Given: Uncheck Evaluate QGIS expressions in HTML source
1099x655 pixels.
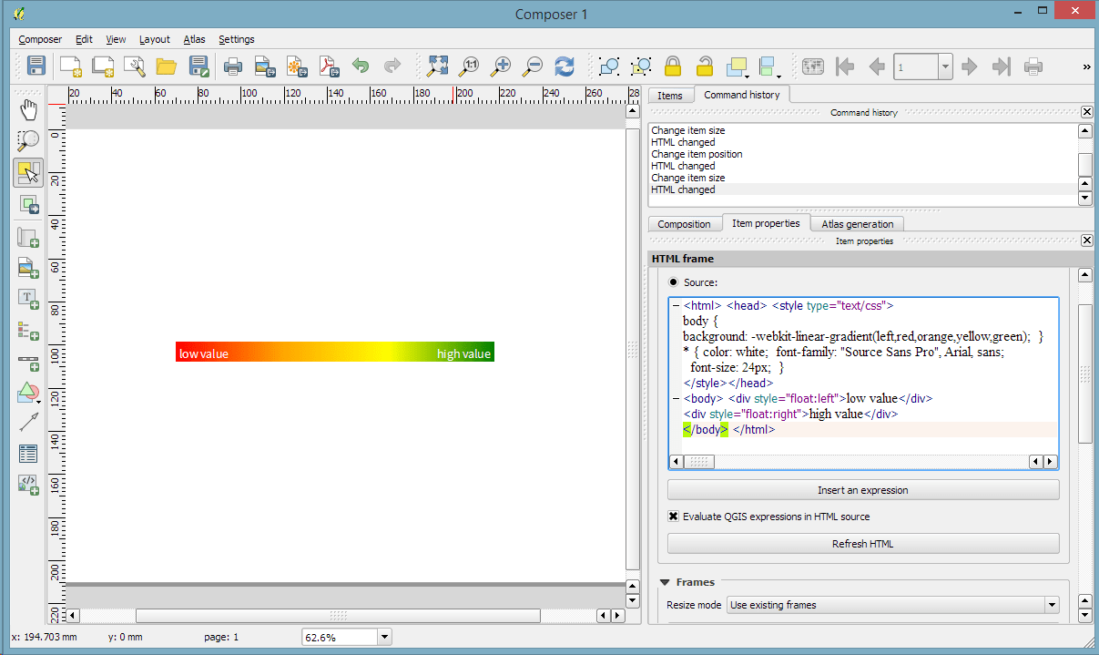Looking at the screenshot, I should [x=673, y=516].
